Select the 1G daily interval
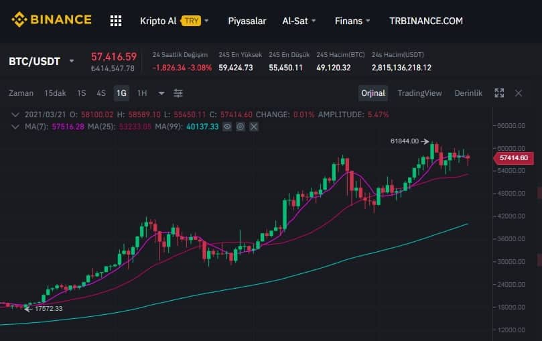The height and width of the screenshot is (341, 542). [x=121, y=93]
